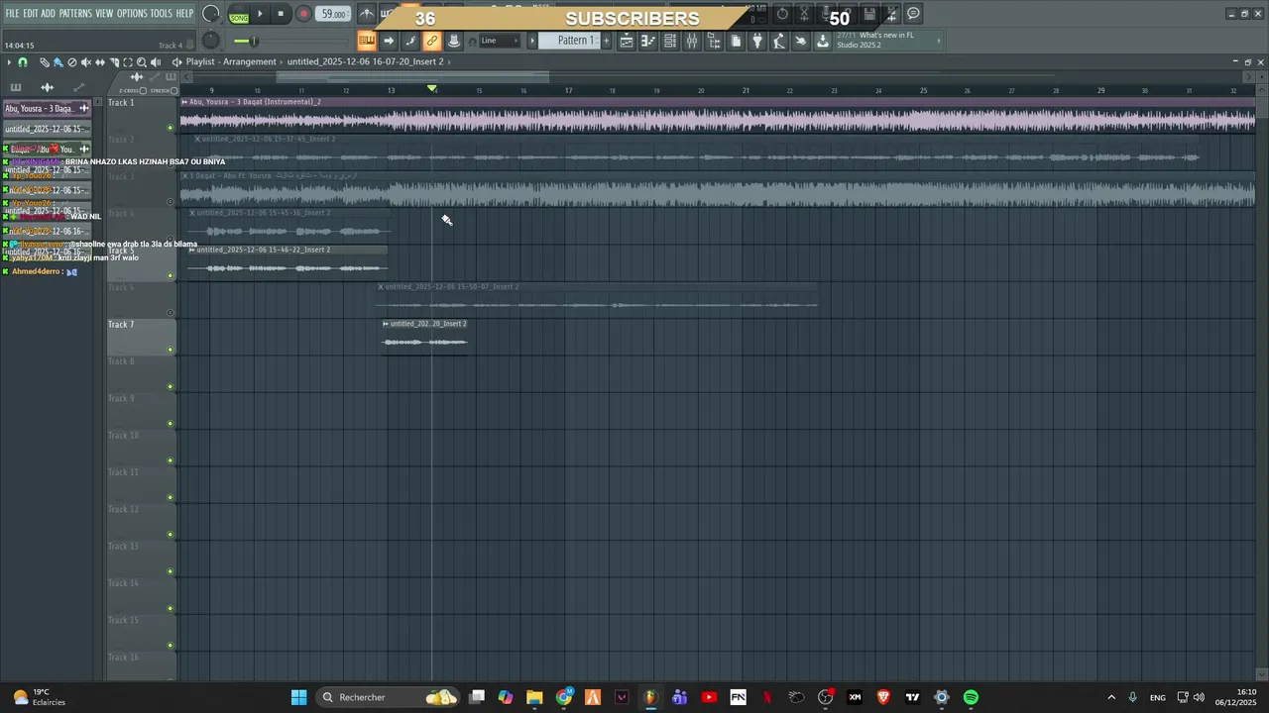Stop playback with the Stop button
Screen dimensions: 1269x713
(281, 14)
